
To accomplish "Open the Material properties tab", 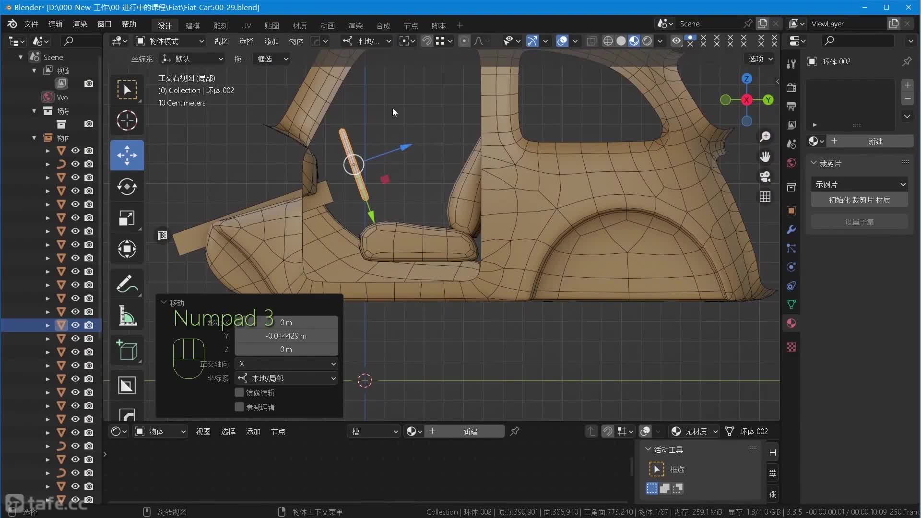I will click(791, 323).
